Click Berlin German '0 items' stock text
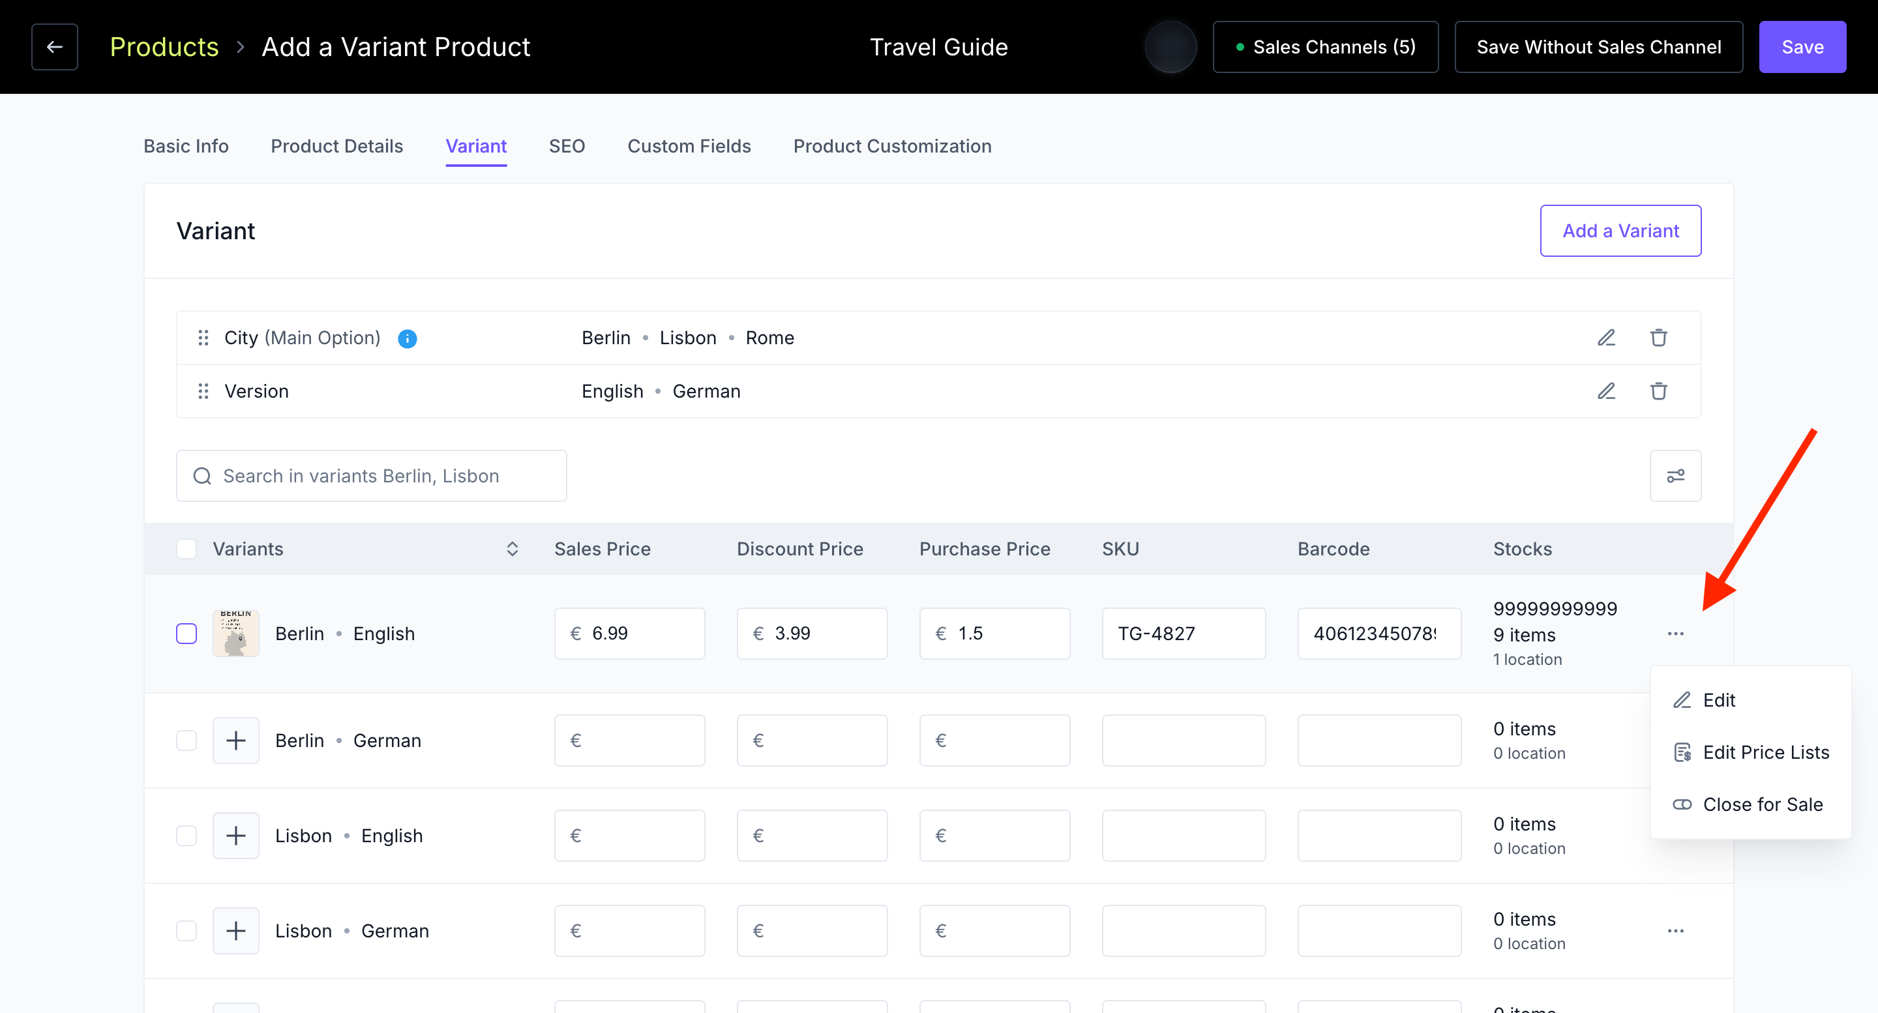The height and width of the screenshot is (1013, 1878). coord(1525,729)
